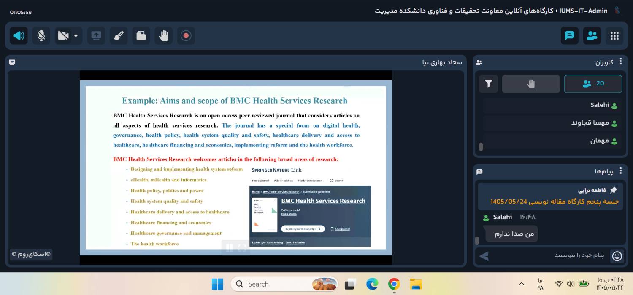Click the messages panel chat bubble icon
633x295 pixels.
pyautogui.click(x=479, y=172)
